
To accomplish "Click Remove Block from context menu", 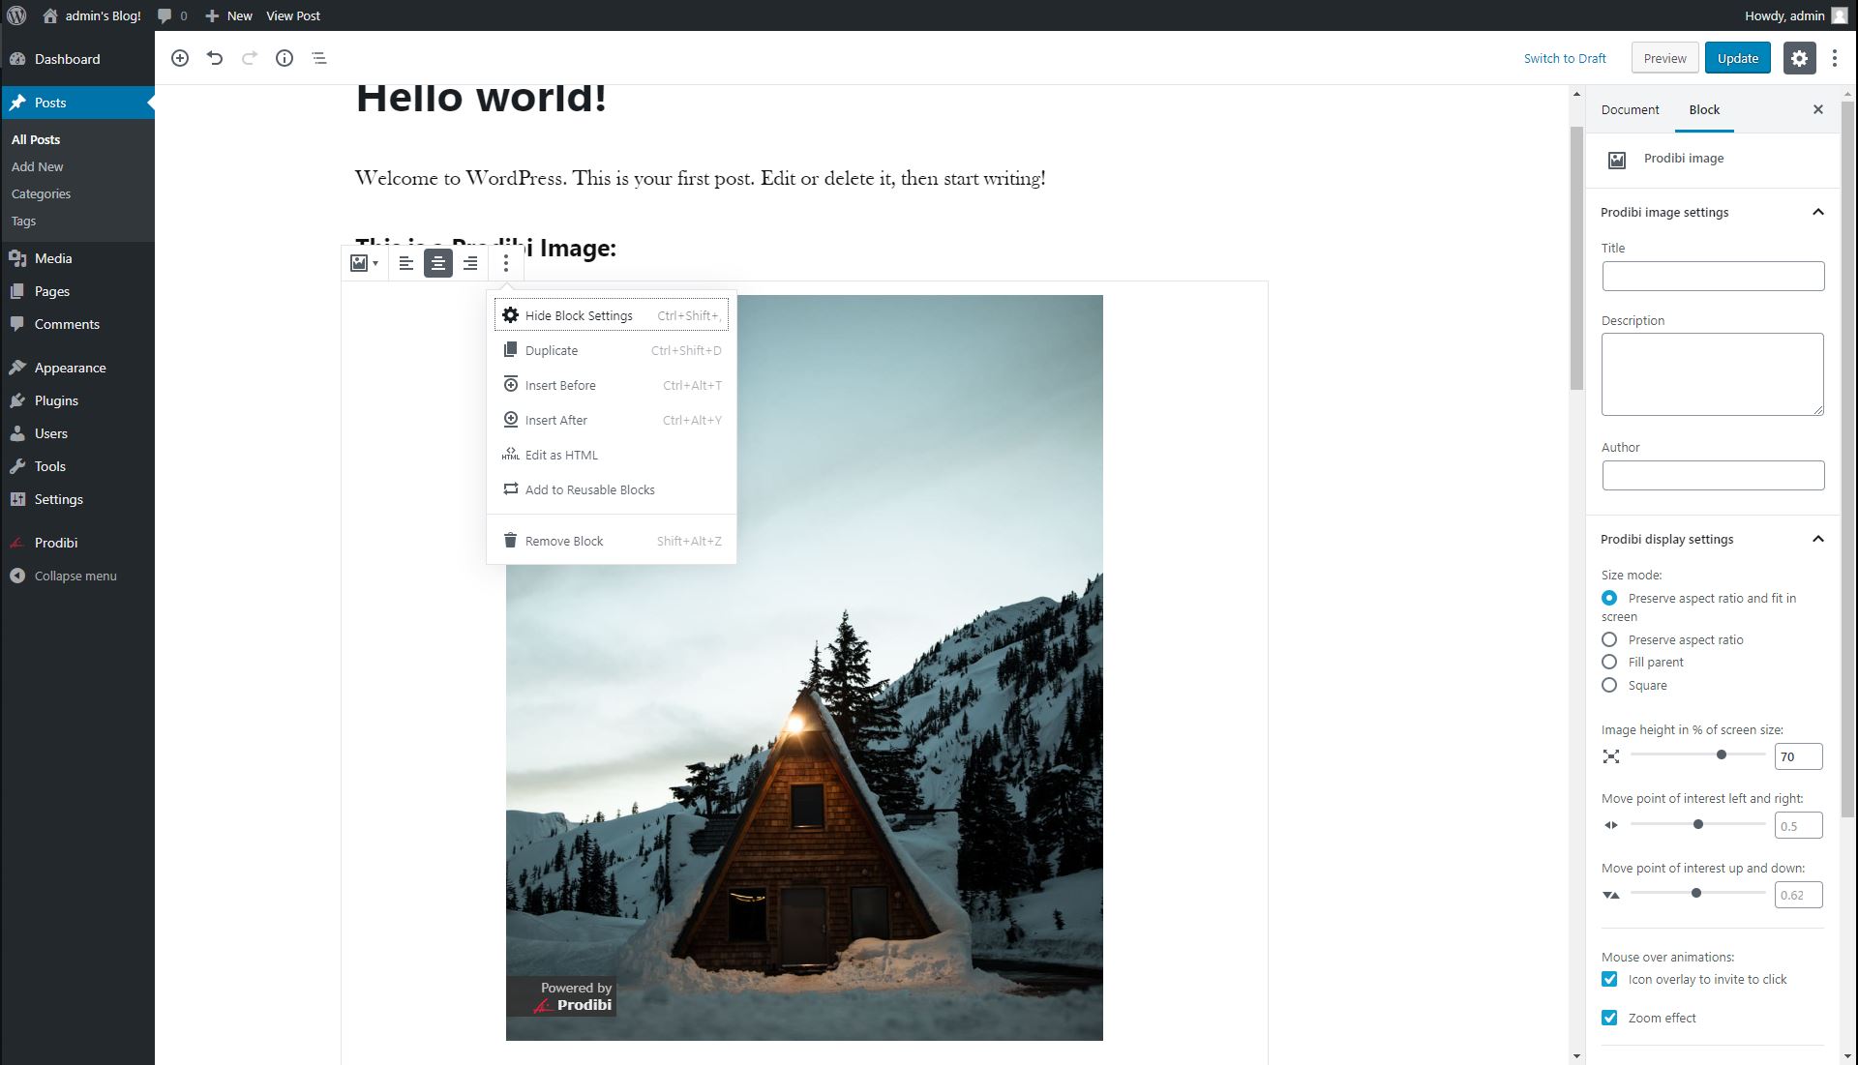I will 564,540.
